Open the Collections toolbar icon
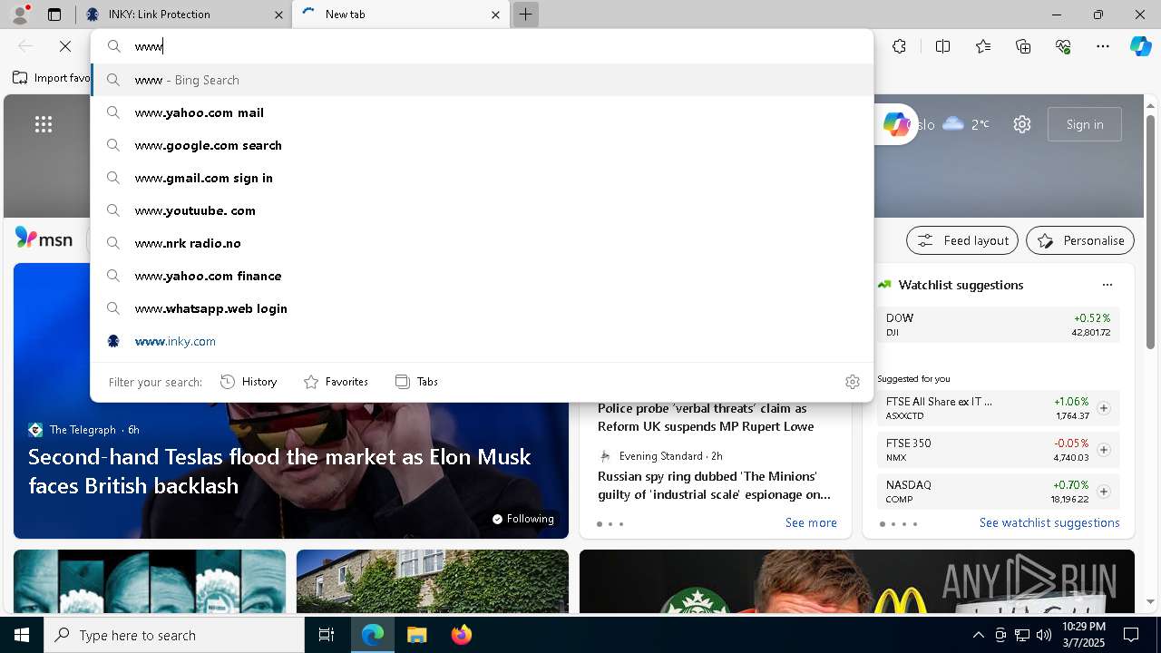The image size is (1161, 653). coord(1023,46)
